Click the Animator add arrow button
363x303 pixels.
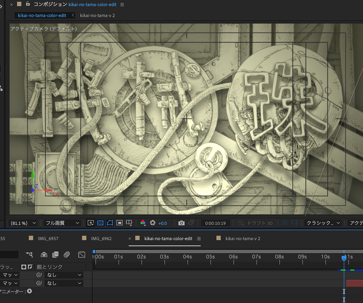click(29, 291)
